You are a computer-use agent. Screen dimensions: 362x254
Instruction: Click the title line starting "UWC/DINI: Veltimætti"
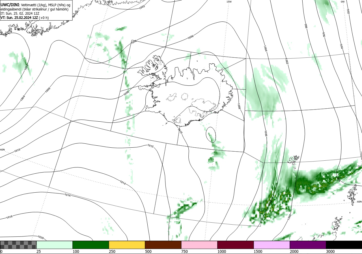[x=35, y=5]
